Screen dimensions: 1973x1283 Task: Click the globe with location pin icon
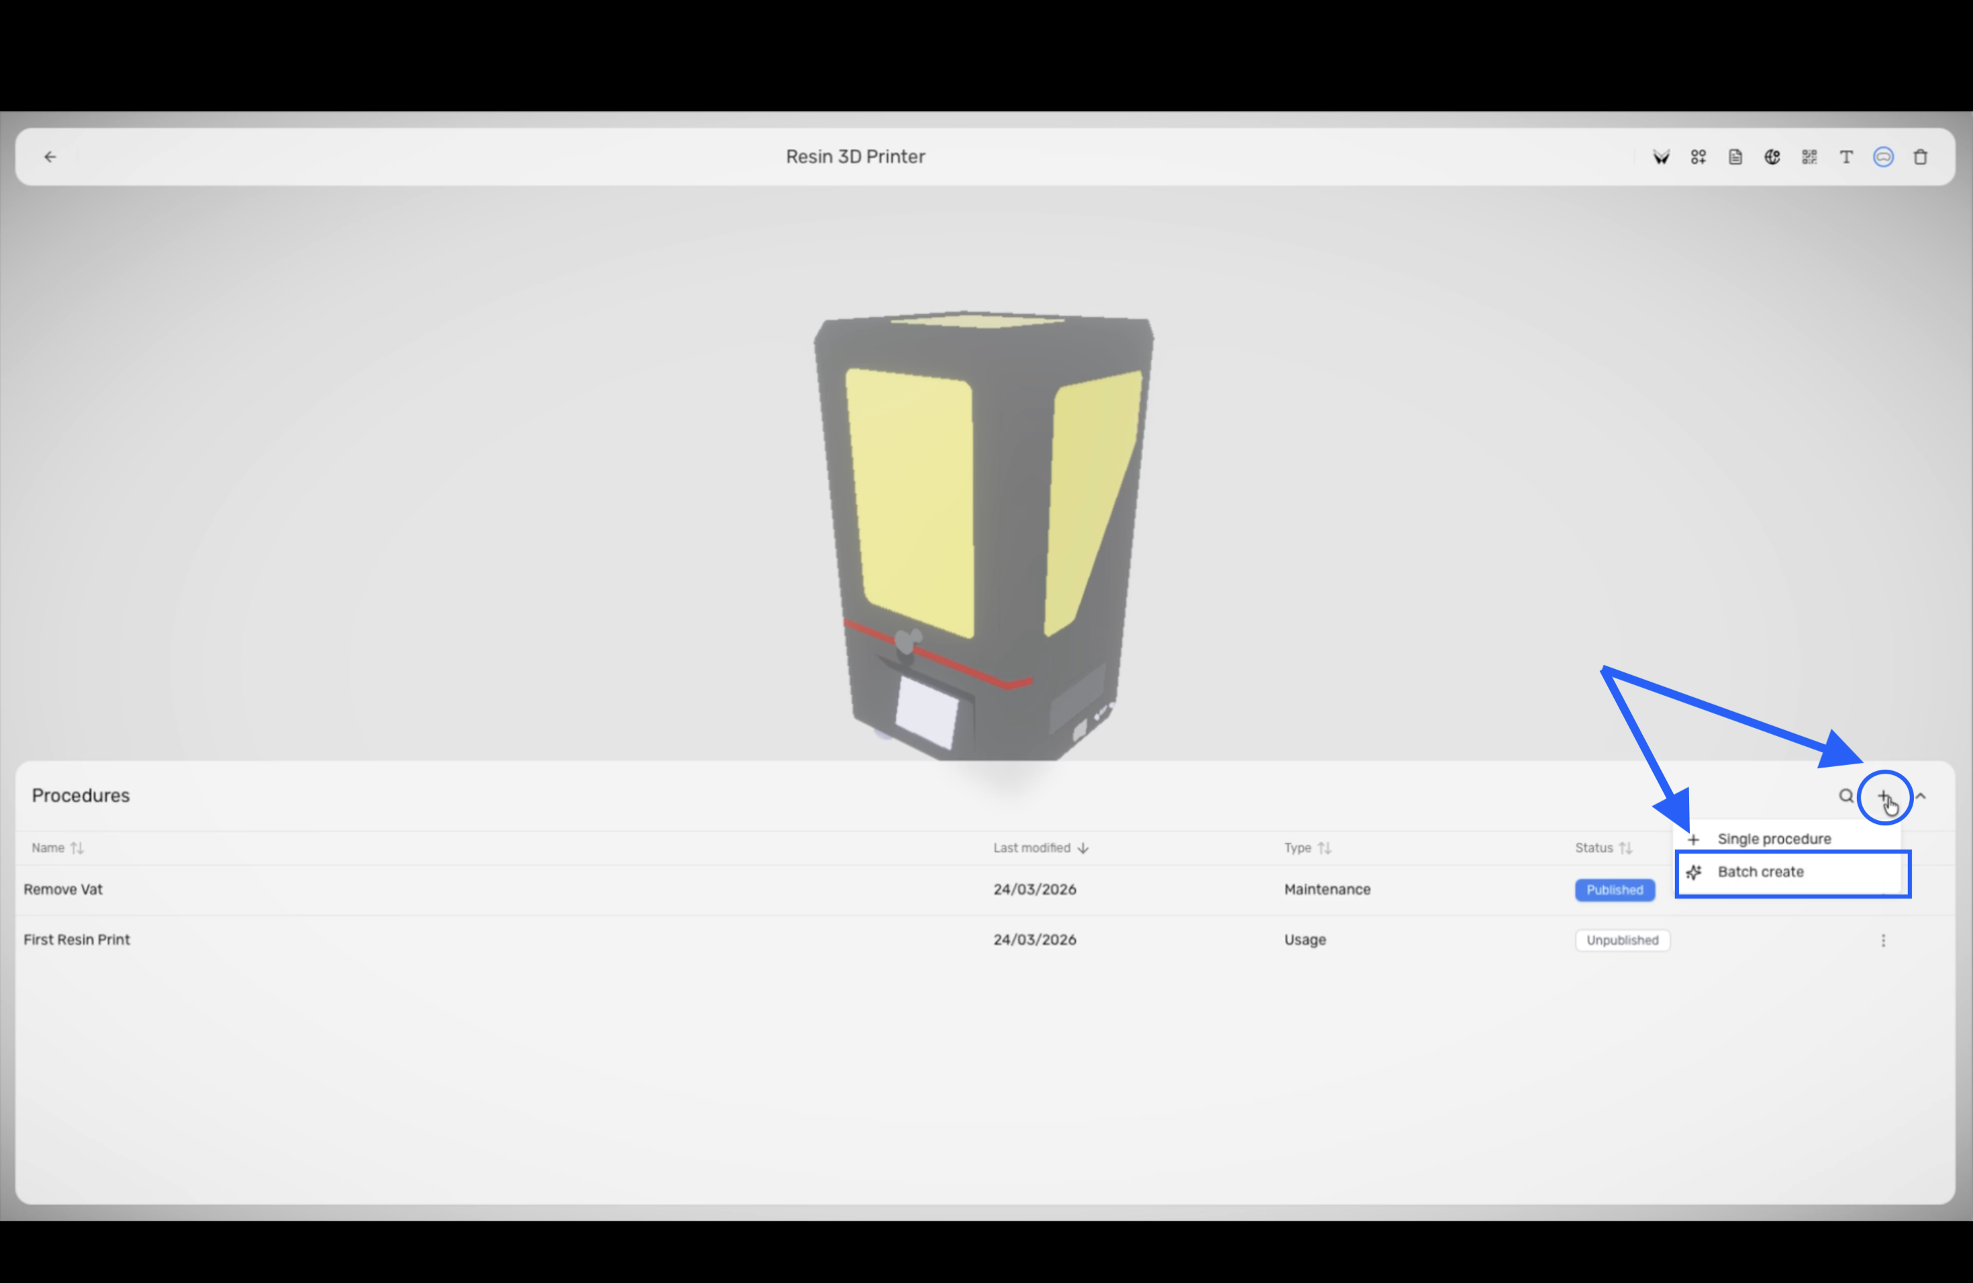(1772, 156)
